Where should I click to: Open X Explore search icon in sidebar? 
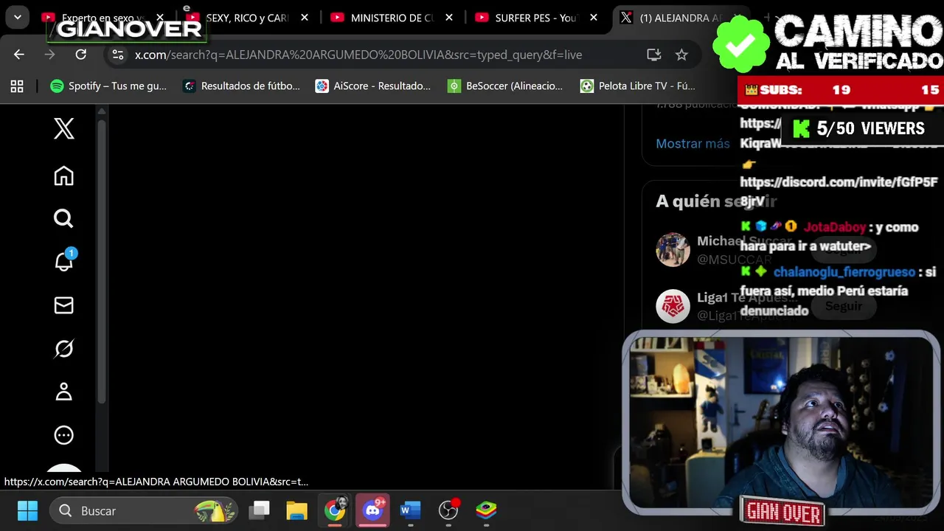64,218
